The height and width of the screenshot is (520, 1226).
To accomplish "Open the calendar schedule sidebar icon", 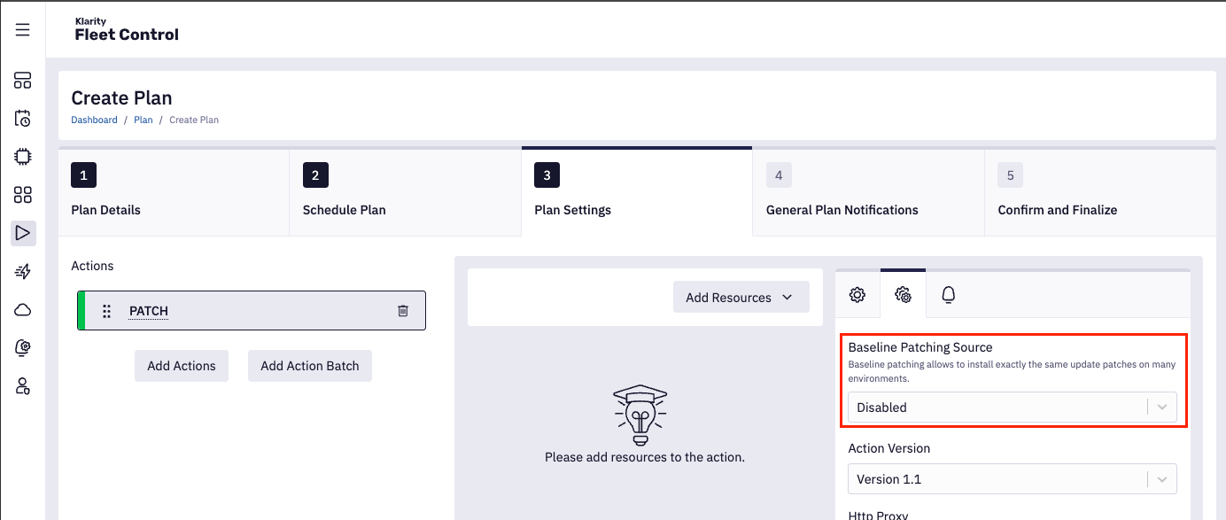I will point(23,119).
